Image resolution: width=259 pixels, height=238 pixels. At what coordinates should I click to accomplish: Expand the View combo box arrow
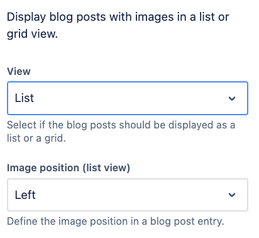[232, 98]
